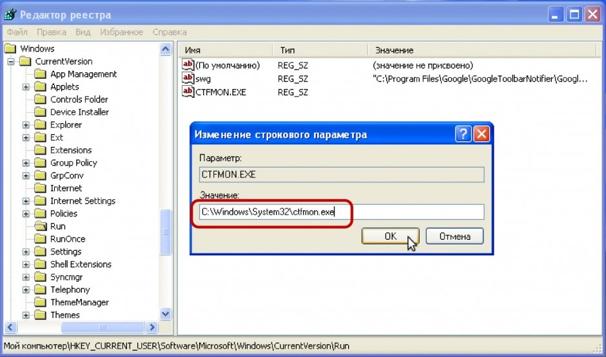The image size is (606, 357).
Task: Select the Group Policy folder icon
Action: click(40, 163)
